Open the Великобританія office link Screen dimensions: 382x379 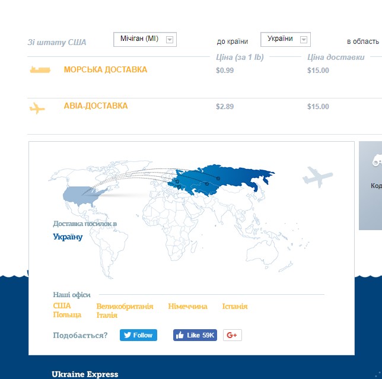[x=125, y=307]
